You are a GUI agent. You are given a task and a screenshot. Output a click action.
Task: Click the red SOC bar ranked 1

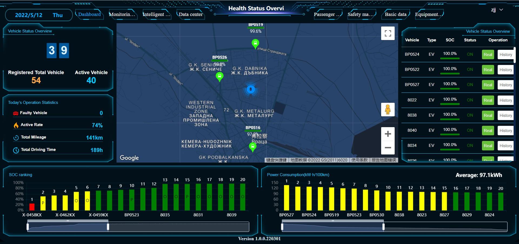tap(32, 207)
